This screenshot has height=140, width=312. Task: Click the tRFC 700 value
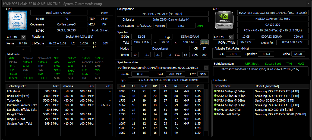pyautogui.click(x=204, y=55)
